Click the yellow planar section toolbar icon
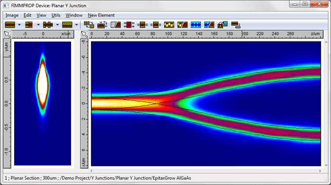Screen dimensions: 331x185 [67, 25]
